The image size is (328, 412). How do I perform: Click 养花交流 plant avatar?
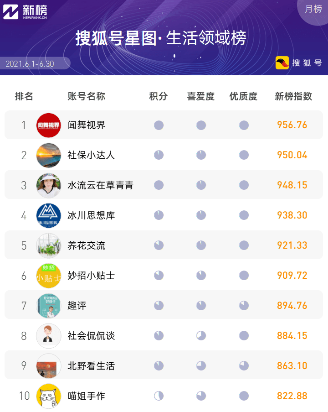pos(49,245)
